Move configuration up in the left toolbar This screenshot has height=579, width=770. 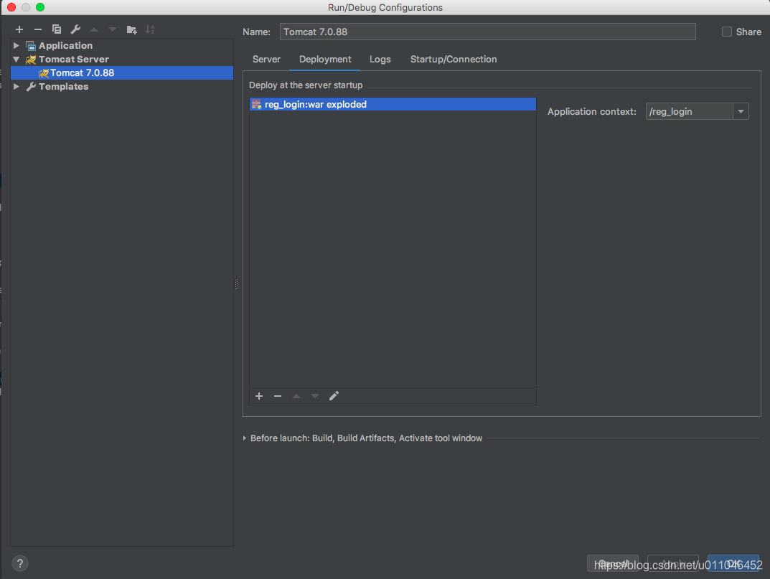pos(94,29)
